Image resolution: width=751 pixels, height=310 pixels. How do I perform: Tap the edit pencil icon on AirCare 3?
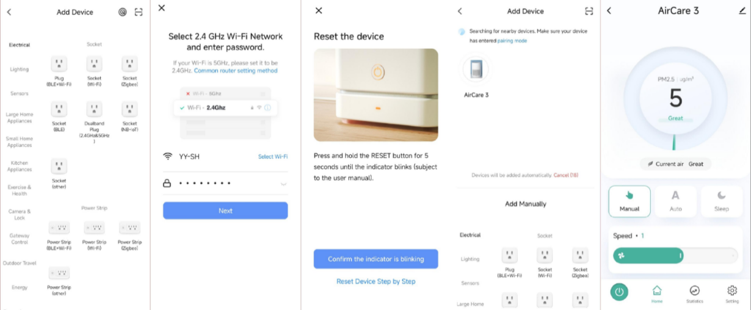point(742,11)
